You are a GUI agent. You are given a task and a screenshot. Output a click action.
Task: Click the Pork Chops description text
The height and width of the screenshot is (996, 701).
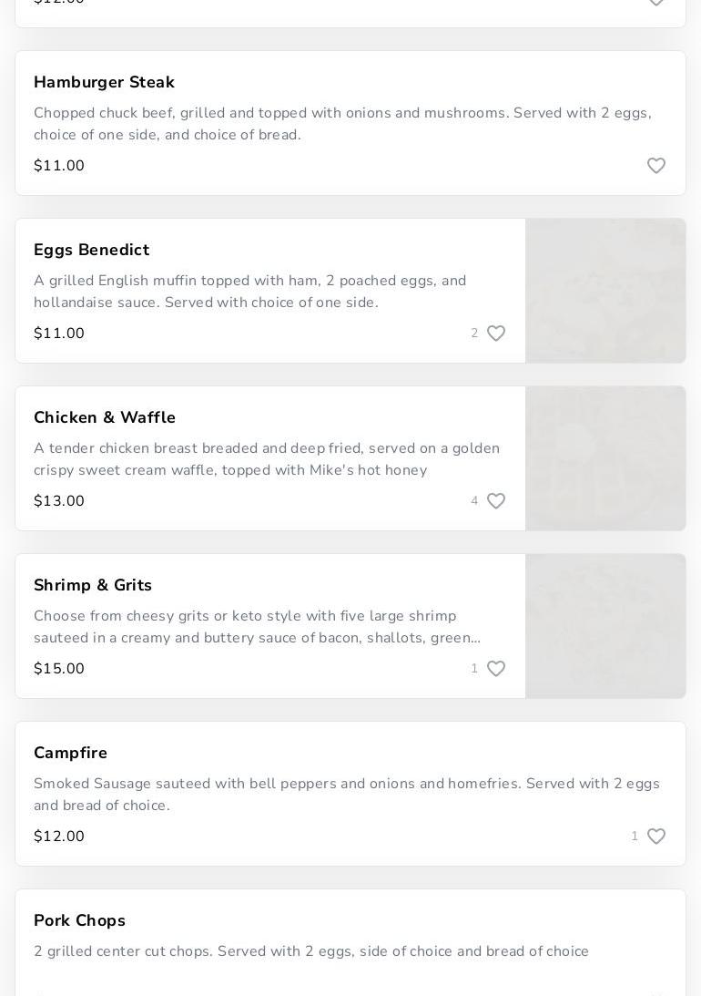click(x=310, y=951)
